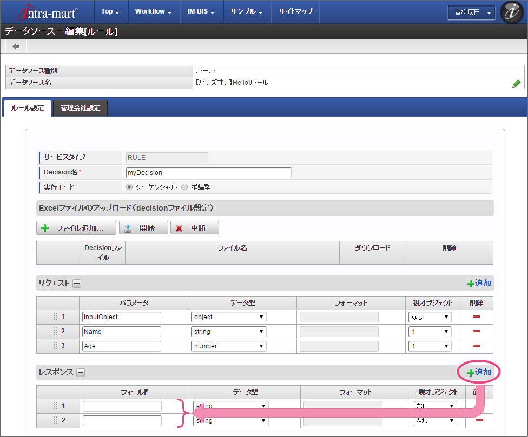This screenshot has width=528, height=437.
Task: Switch to the 管理会社設定 tab
Action: [80, 108]
